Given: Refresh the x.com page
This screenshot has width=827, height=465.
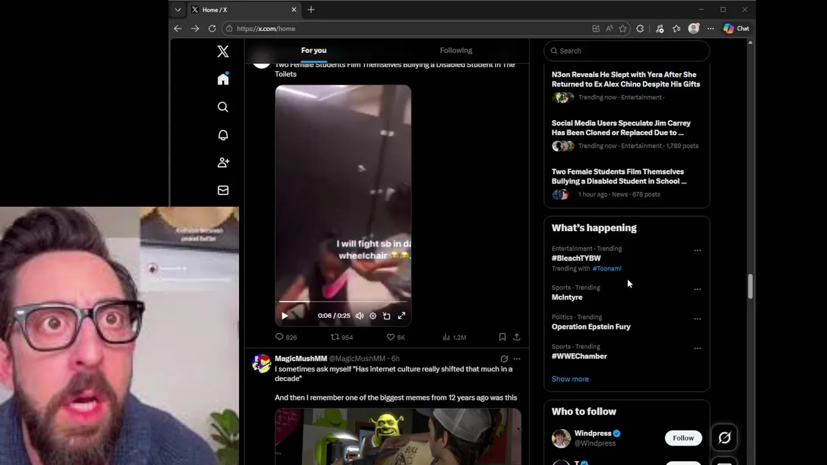Looking at the screenshot, I should (212, 28).
